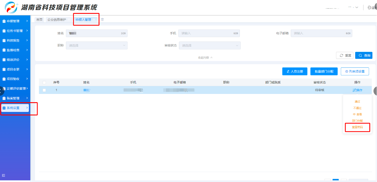Click the 湖南省科技项目管理系统 logo icon

pos(11,7)
